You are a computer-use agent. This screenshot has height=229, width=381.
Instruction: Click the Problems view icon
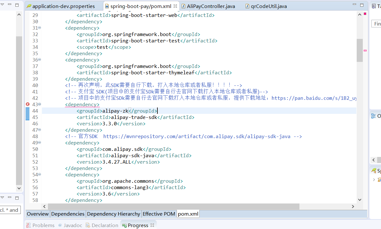pyautogui.click(x=28, y=225)
